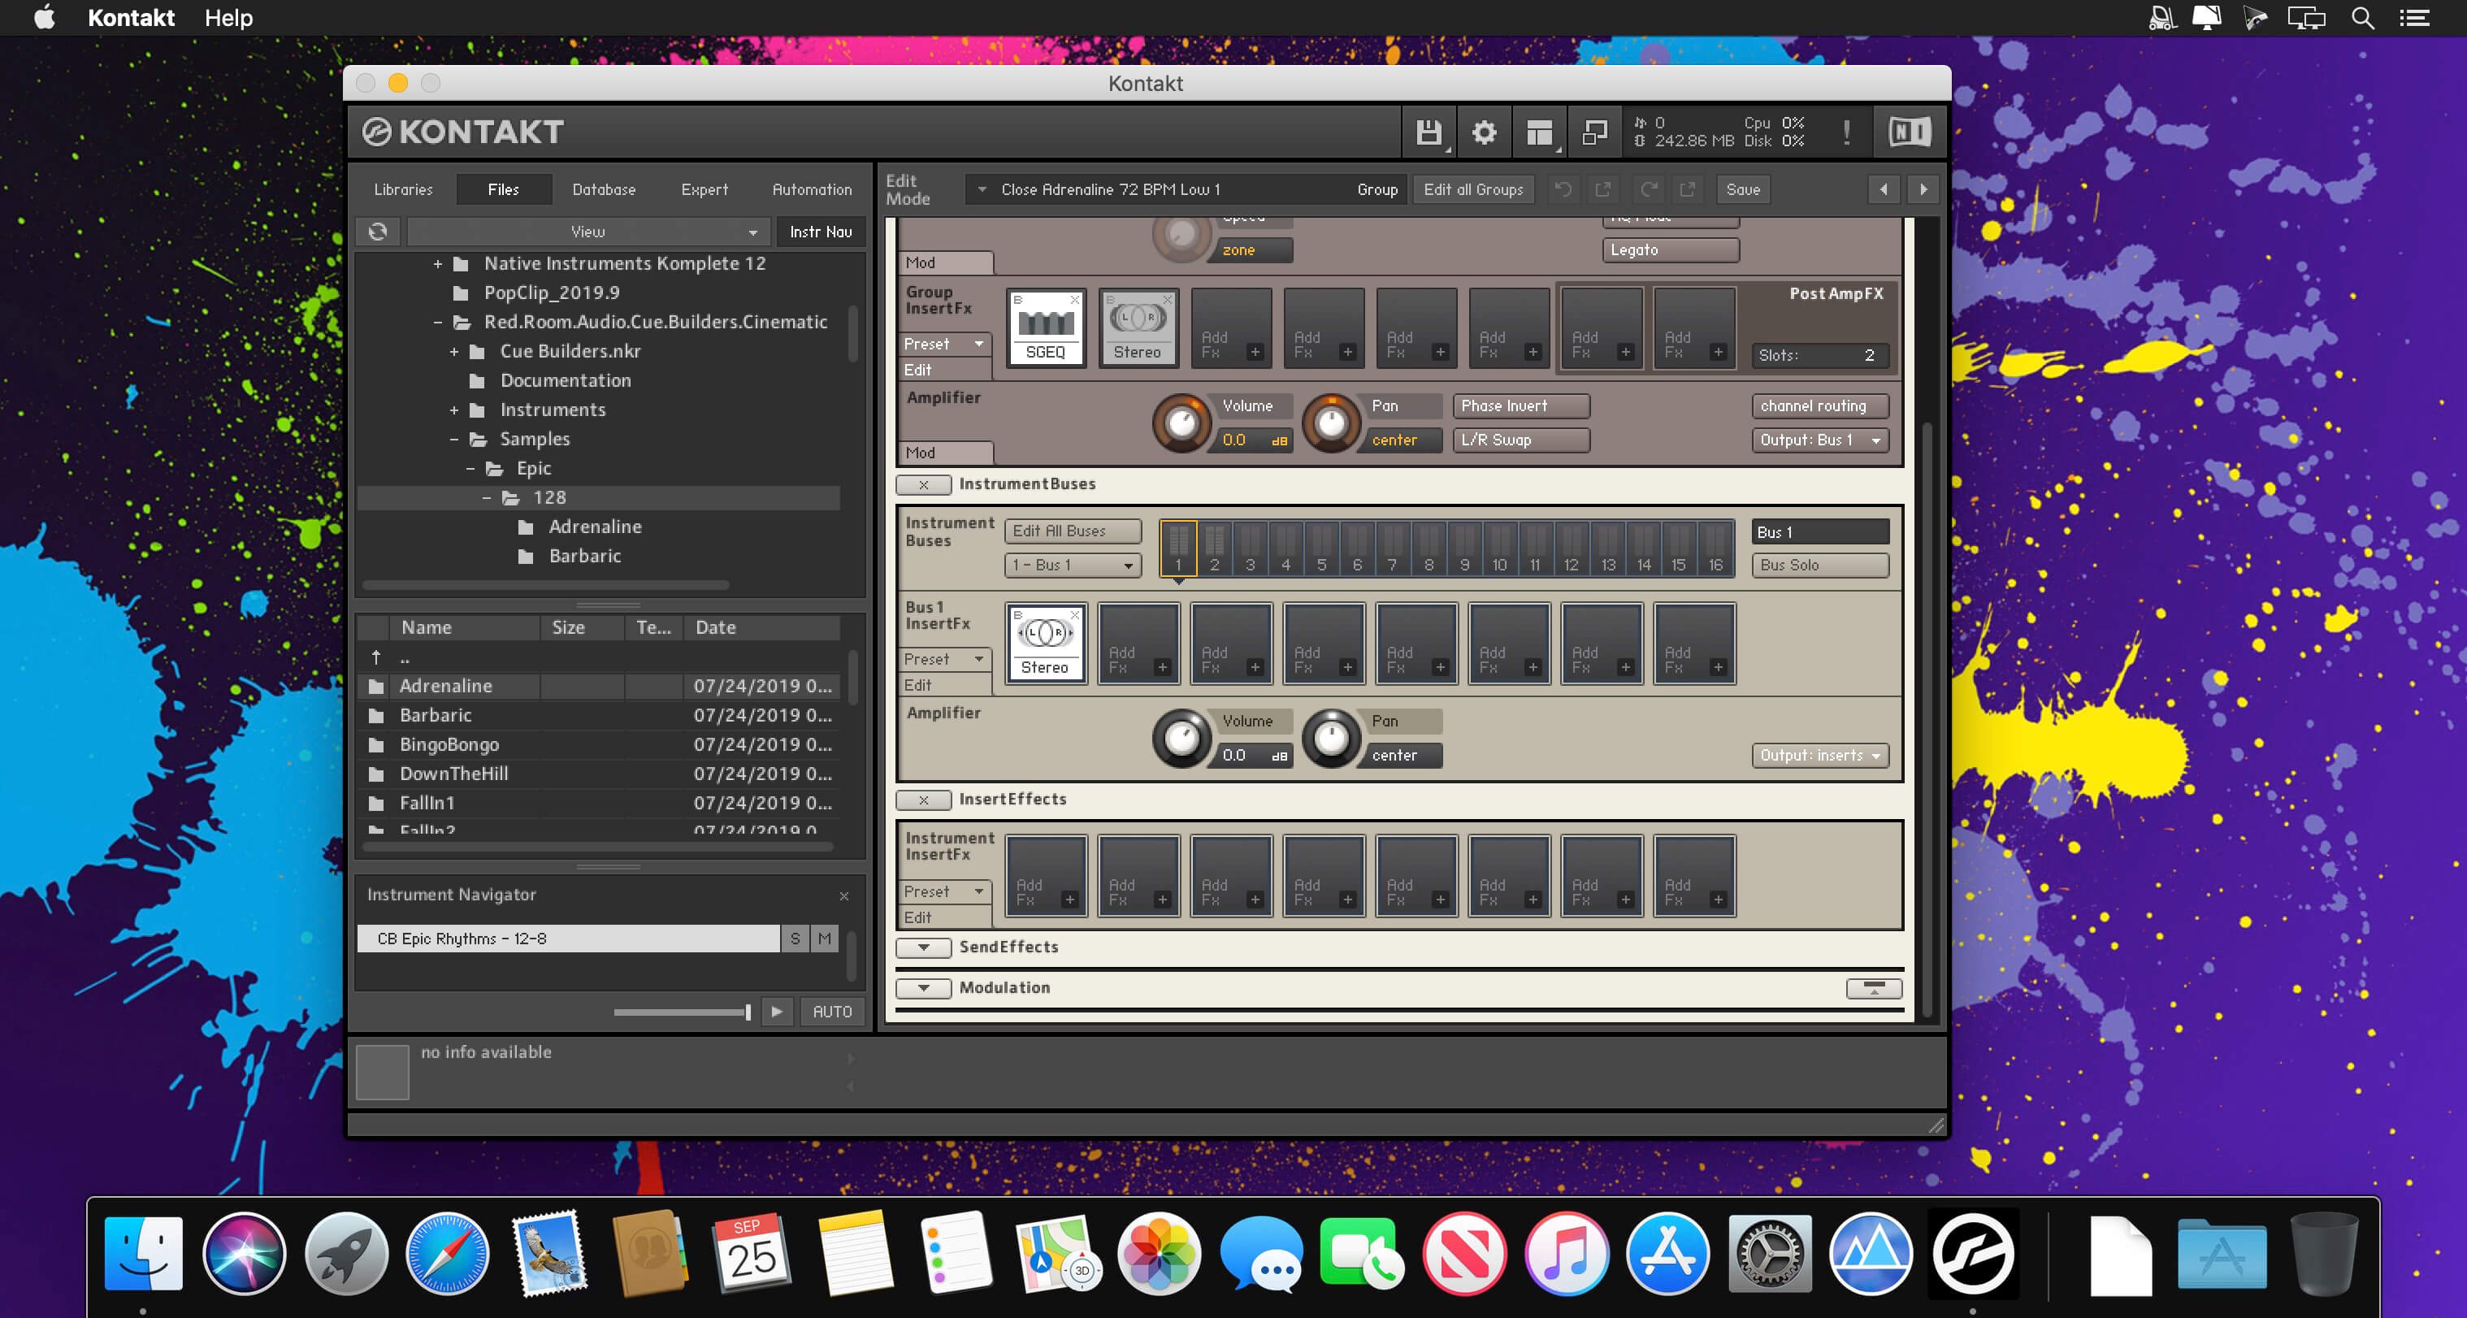Image resolution: width=2467 pixels, height=1318 pixels.
Task: Collapse the Samples folder in tree
Action: pos(455,440)
